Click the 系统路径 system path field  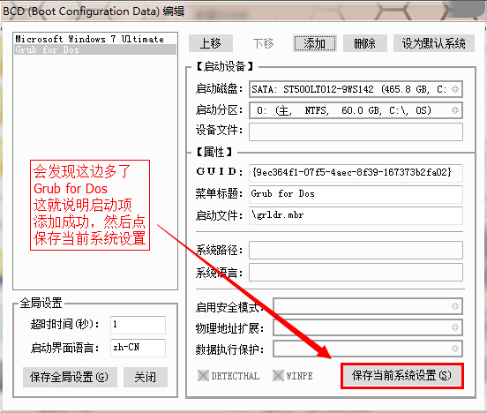click(356, 250)
